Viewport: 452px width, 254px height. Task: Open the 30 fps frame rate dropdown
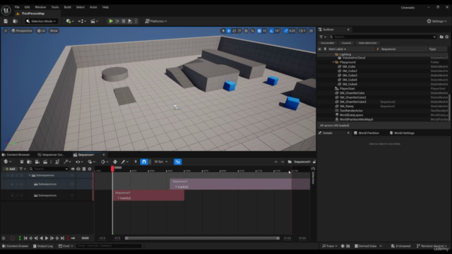click(x=161, y=162)
